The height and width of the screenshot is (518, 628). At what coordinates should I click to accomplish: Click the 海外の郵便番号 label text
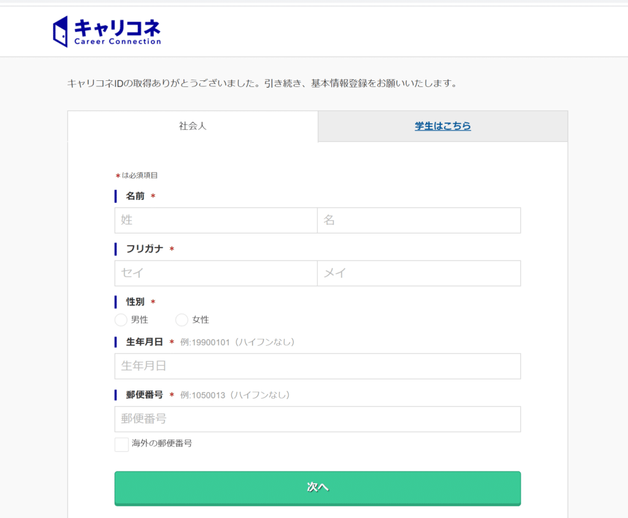pos(162,443)
